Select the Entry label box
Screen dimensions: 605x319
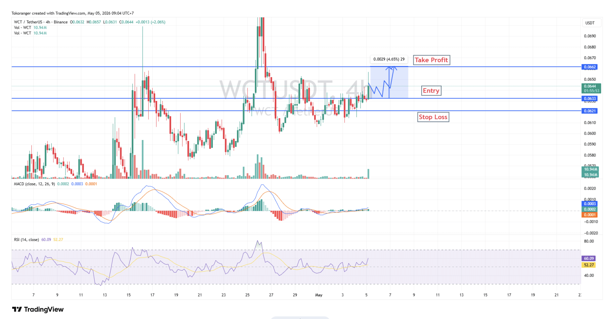click(x=431, y=91)
